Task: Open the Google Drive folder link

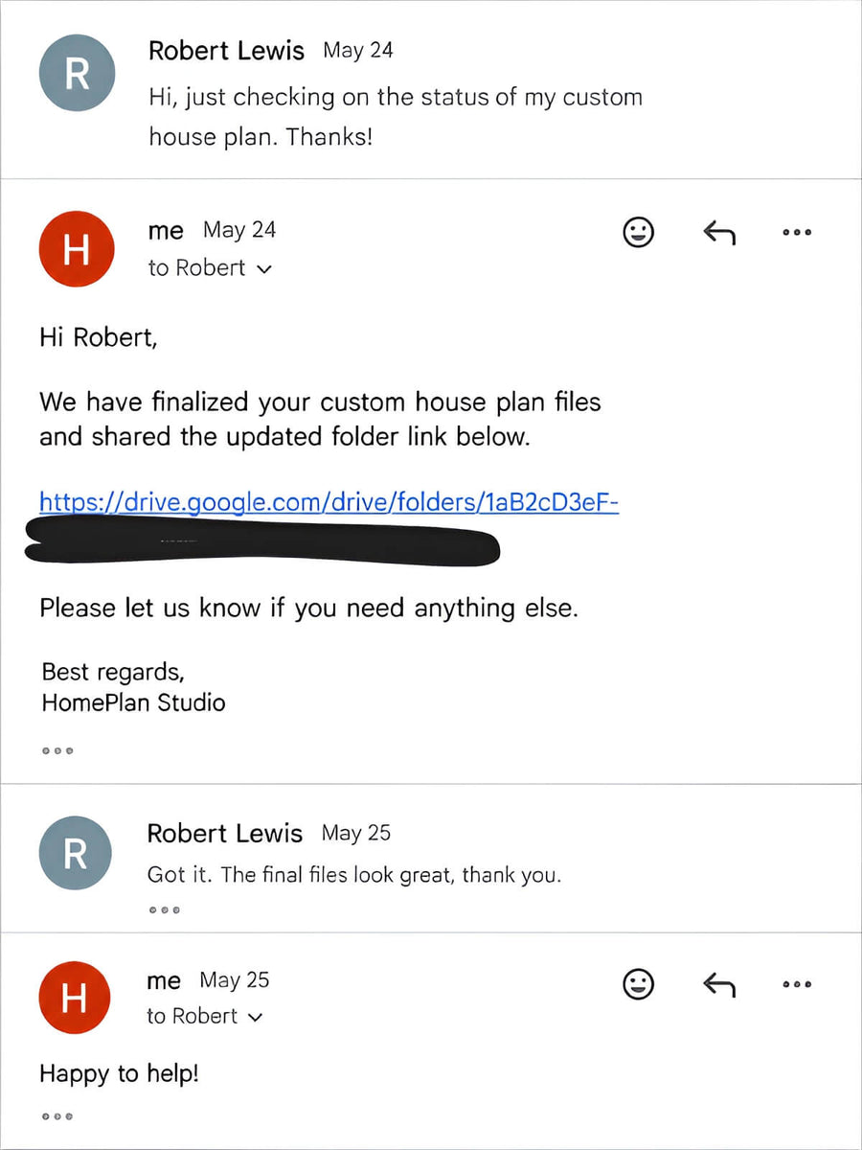Action: pos(329,501)
